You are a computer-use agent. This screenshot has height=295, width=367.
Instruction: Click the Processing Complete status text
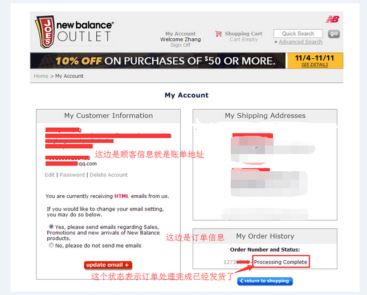point(280,262)
